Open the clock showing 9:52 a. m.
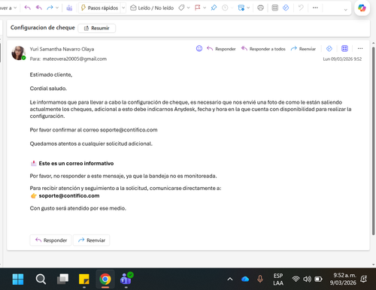The height and width of the screenshot is (290, 376). click(343, 279)
